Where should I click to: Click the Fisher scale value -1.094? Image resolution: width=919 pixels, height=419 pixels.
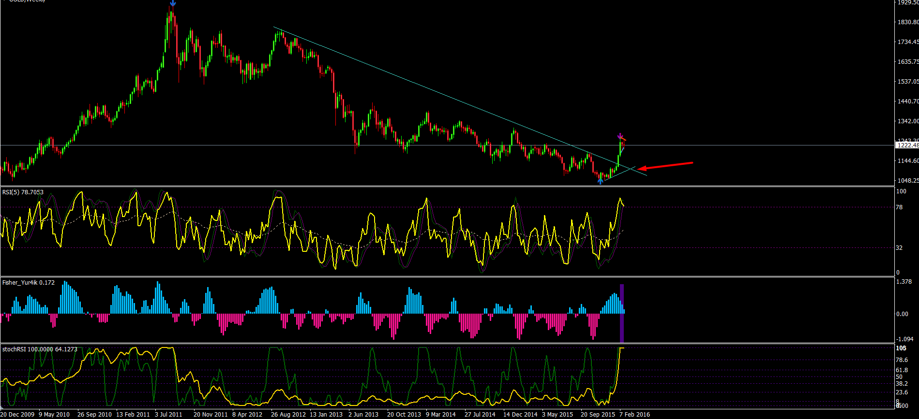[x=904, y=339]
